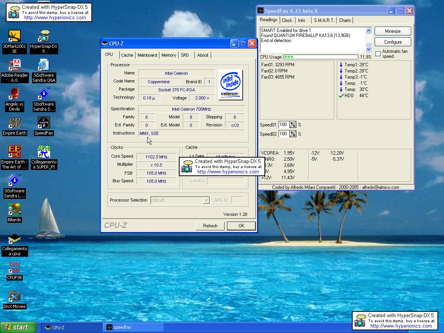Click the Speed02 spinner arrows in SpeedFan
Image resolution: width=444 pixels, height=333 pixels.
pyautogui.click(x=293, y=134)
